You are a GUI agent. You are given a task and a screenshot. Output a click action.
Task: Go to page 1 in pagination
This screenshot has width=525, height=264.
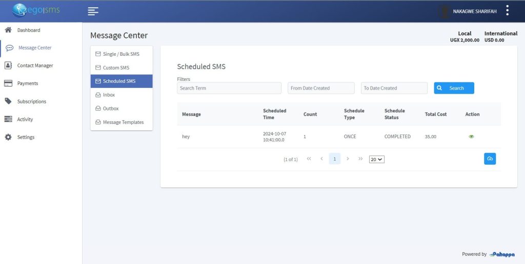[334, 159]
